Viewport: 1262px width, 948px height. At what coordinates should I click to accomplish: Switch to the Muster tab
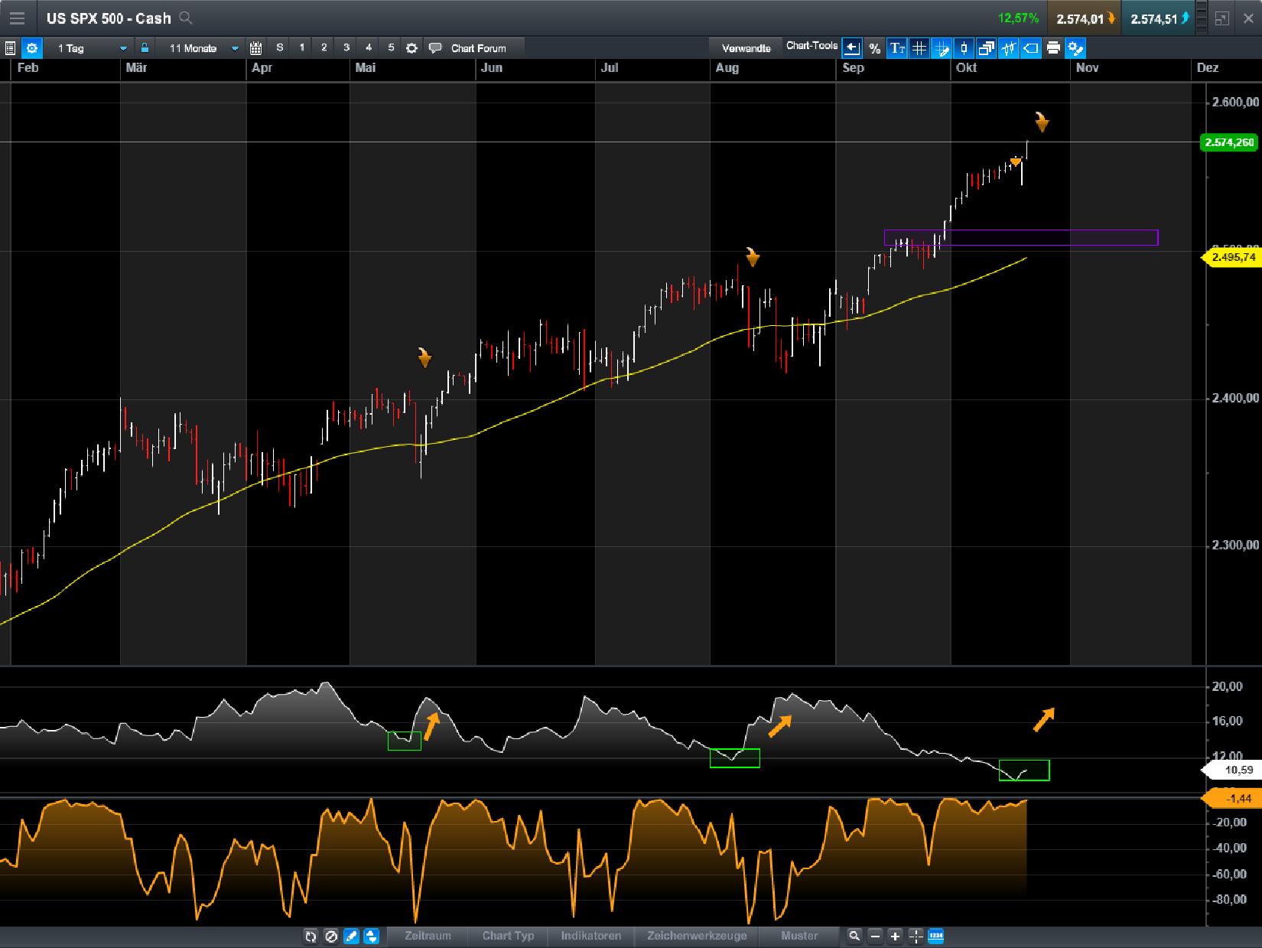pyautogui.click(x=797, y=937)
